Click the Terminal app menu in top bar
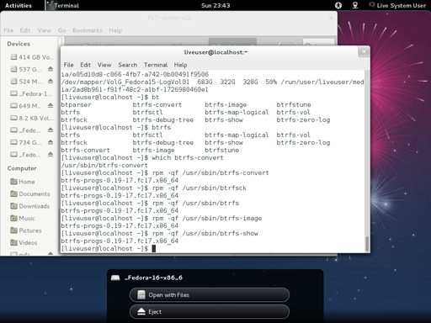Screen dimensions: 431x323 63,5
